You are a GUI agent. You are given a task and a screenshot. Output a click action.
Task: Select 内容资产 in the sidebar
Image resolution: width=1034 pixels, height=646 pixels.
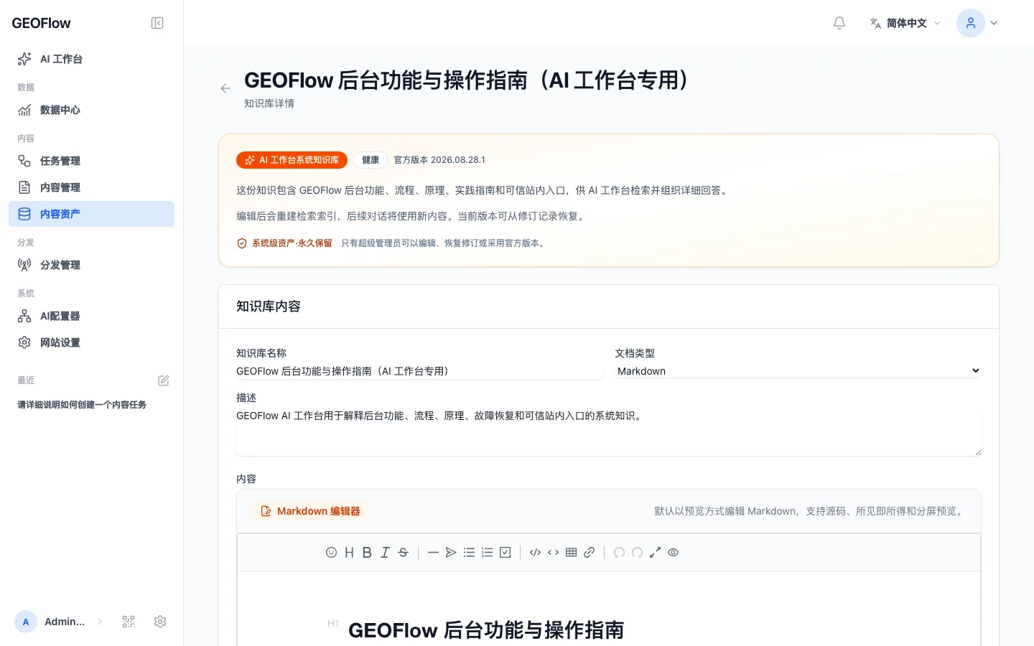tap(91, 214)
